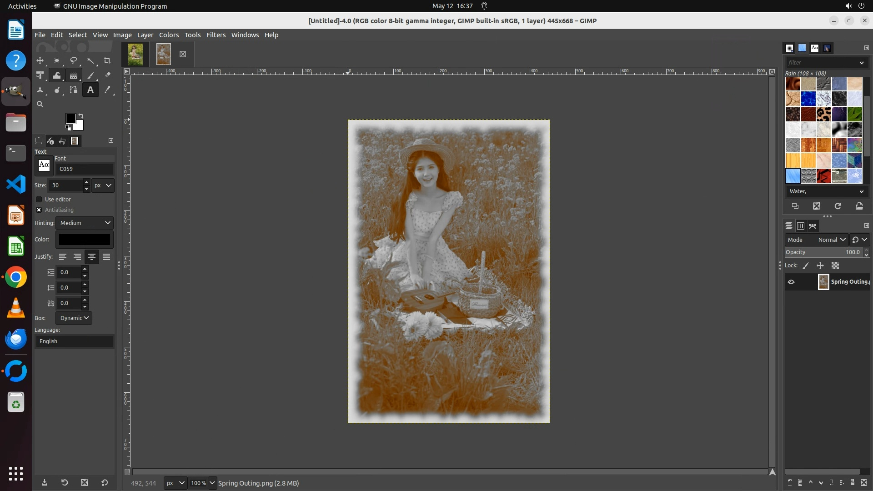Click the left-justify text button
Screen dimensions: 873x491
[63, 257]
